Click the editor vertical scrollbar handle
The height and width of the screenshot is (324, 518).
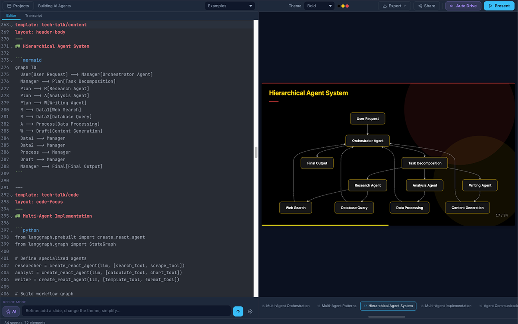click(256, 152)
